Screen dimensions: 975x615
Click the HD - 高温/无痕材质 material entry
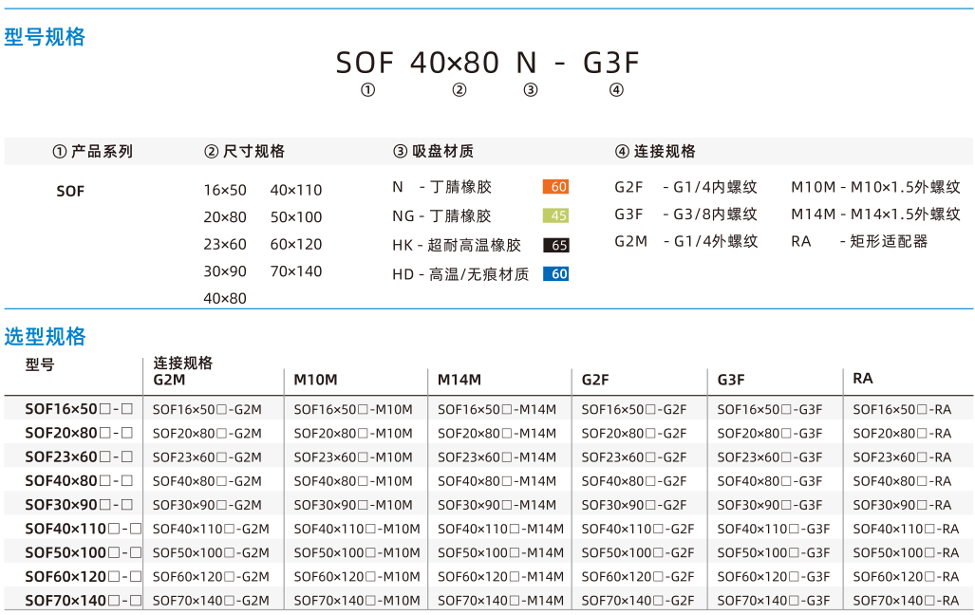tap(460, 274)
